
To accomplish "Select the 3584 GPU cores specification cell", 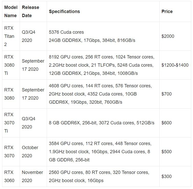I will click(x=100, y=152).
